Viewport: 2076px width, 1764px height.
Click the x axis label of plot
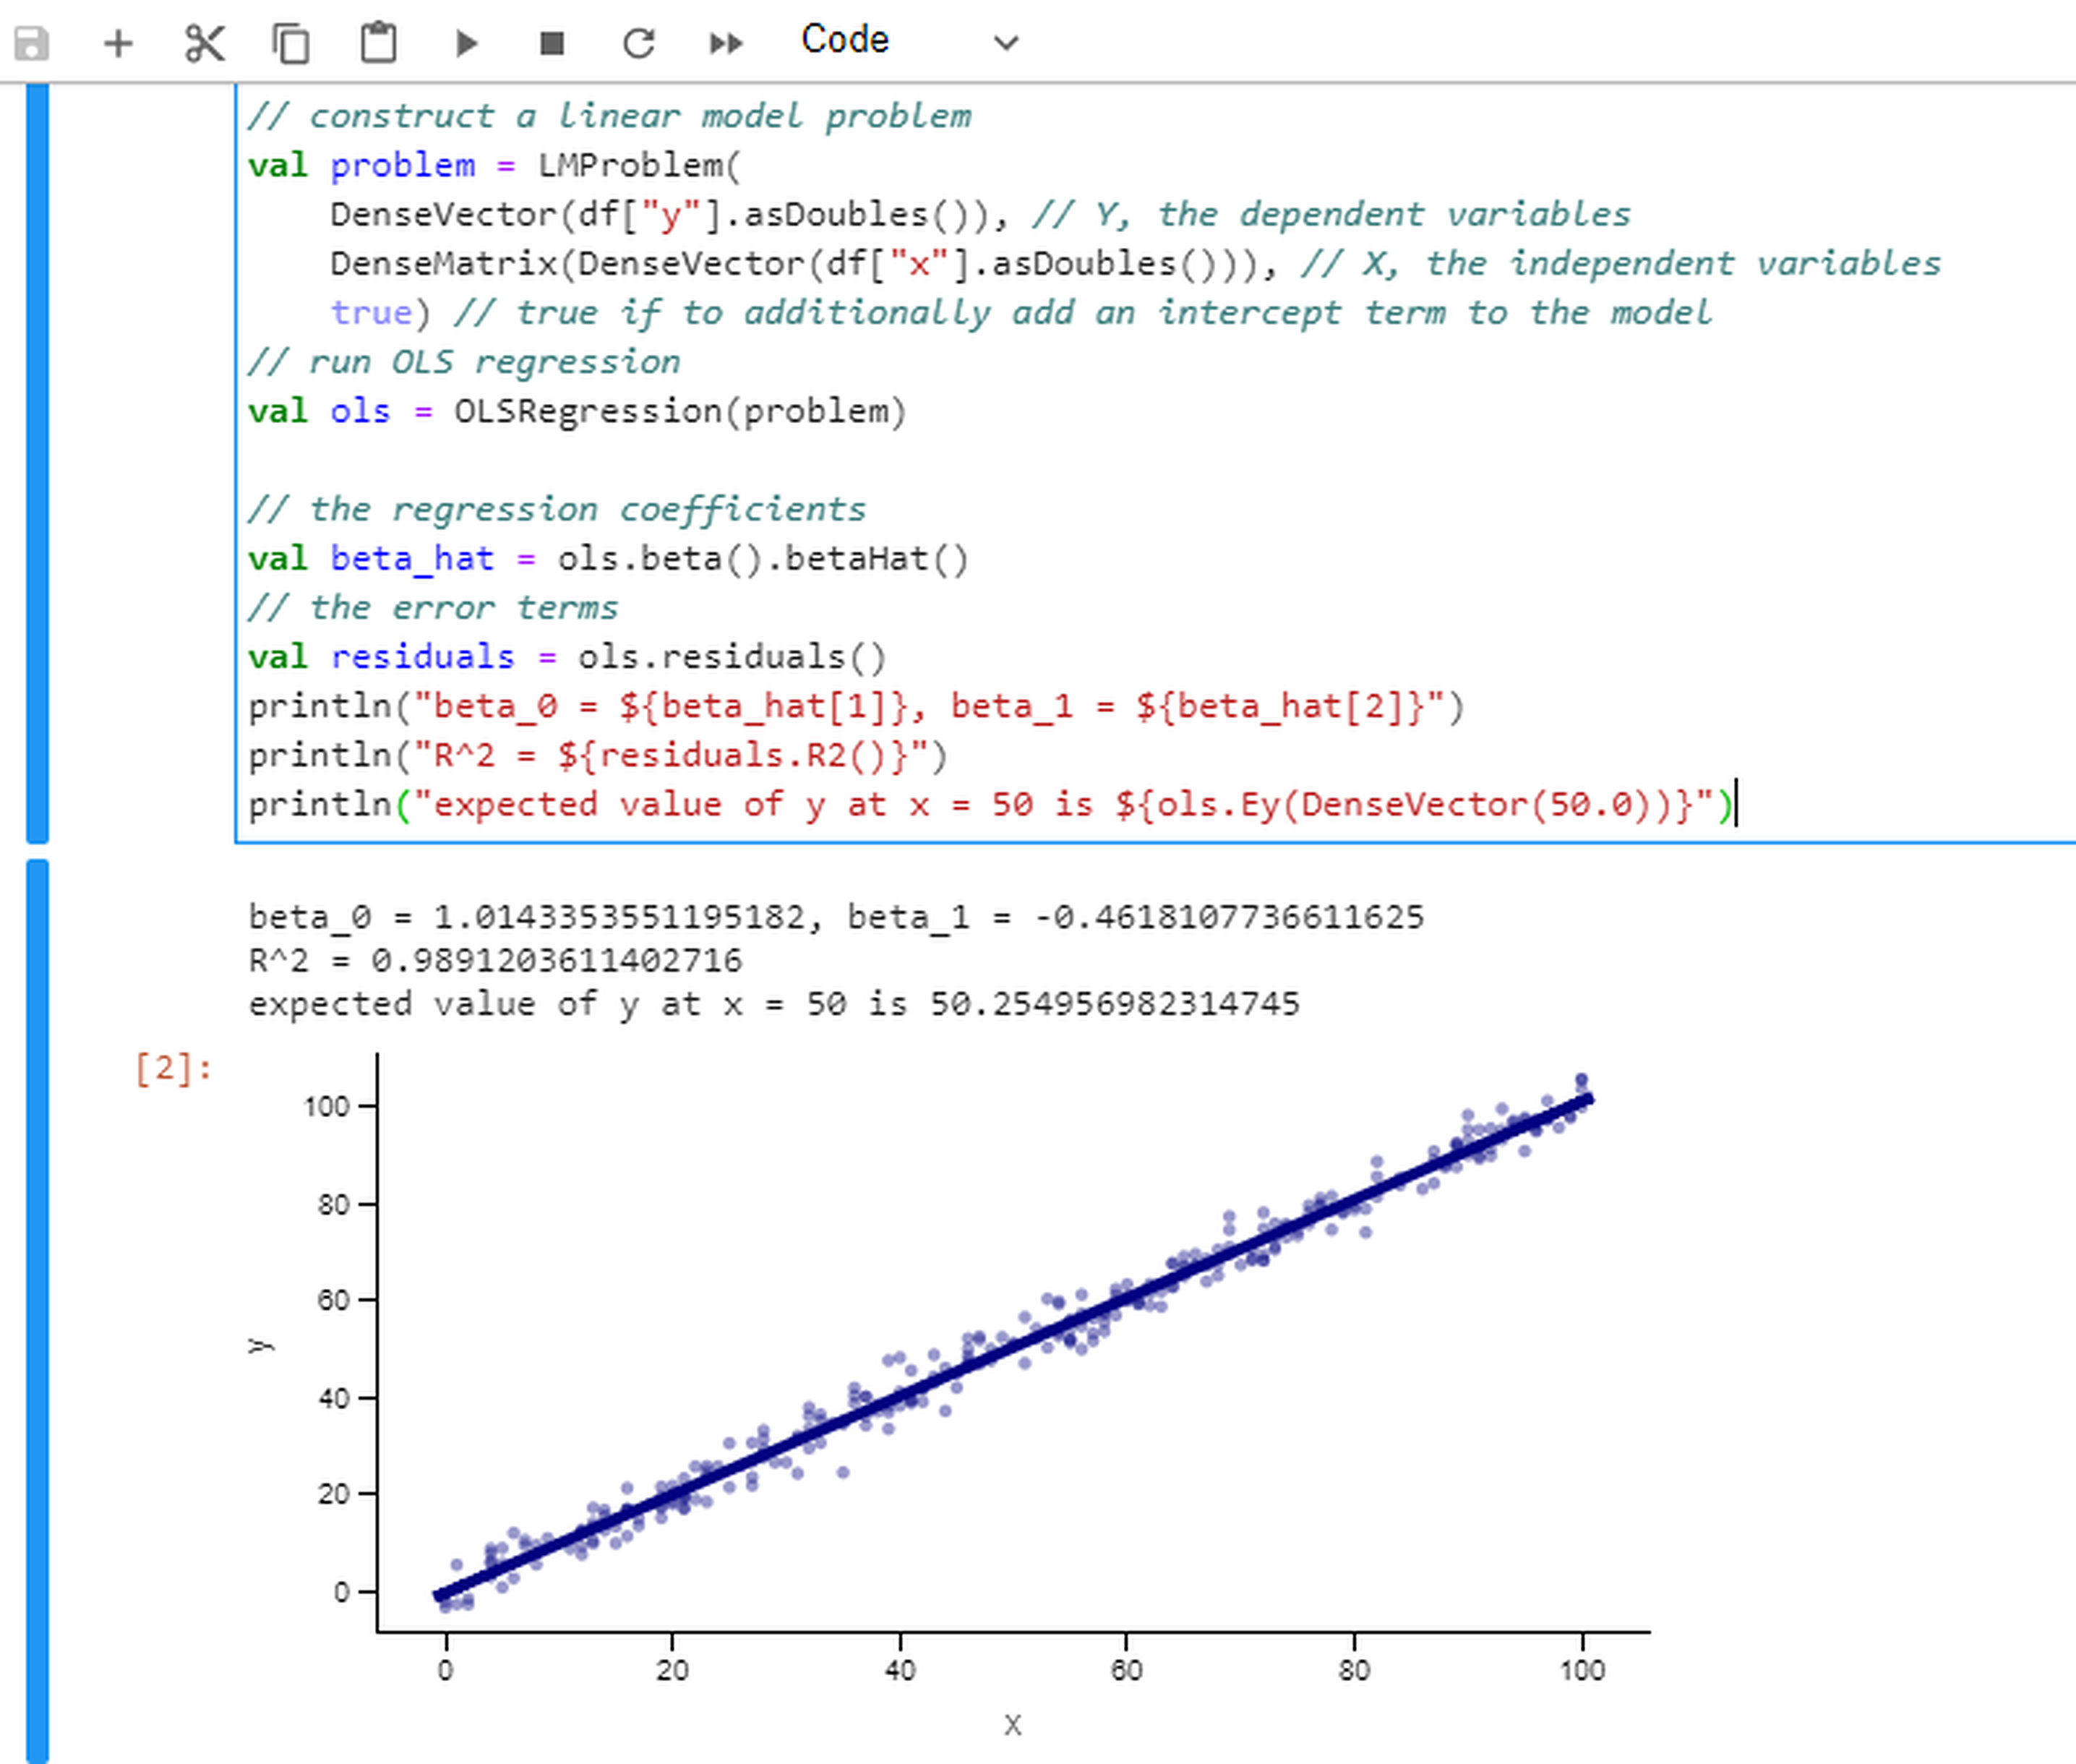tap(1013, 1725)
